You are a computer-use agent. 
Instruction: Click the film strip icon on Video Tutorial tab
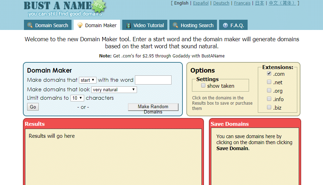point(129,25)
